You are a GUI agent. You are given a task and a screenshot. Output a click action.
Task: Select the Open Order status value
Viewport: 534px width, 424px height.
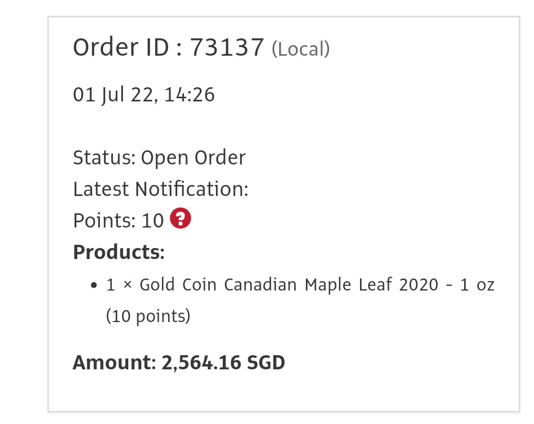tap(193, 158)
